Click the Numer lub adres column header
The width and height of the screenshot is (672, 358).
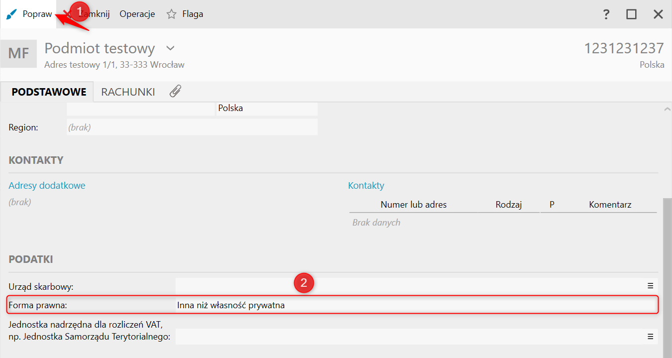coord(413,205)
